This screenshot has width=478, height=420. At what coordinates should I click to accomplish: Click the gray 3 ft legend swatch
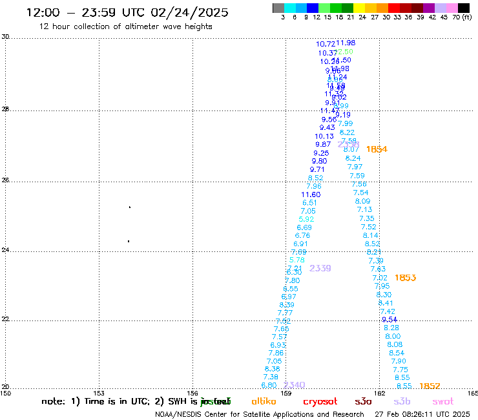pos(278,8)
